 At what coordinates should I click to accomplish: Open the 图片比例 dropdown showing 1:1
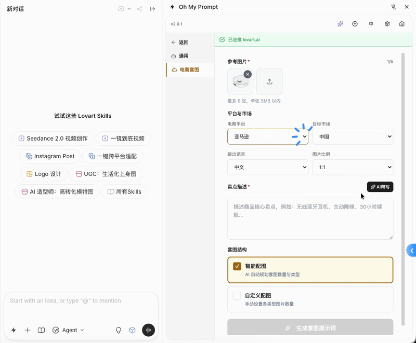point(353,167)
